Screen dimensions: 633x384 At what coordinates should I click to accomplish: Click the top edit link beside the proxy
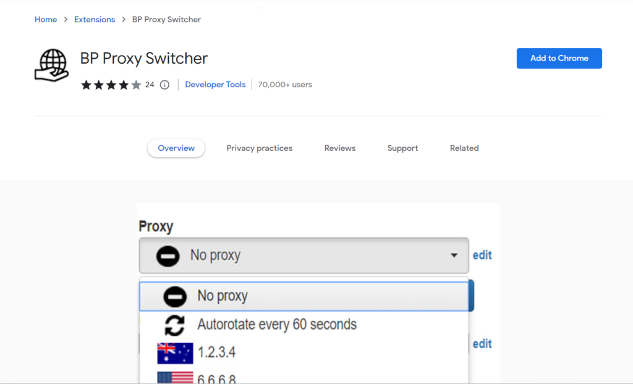[x=482, y=255]
